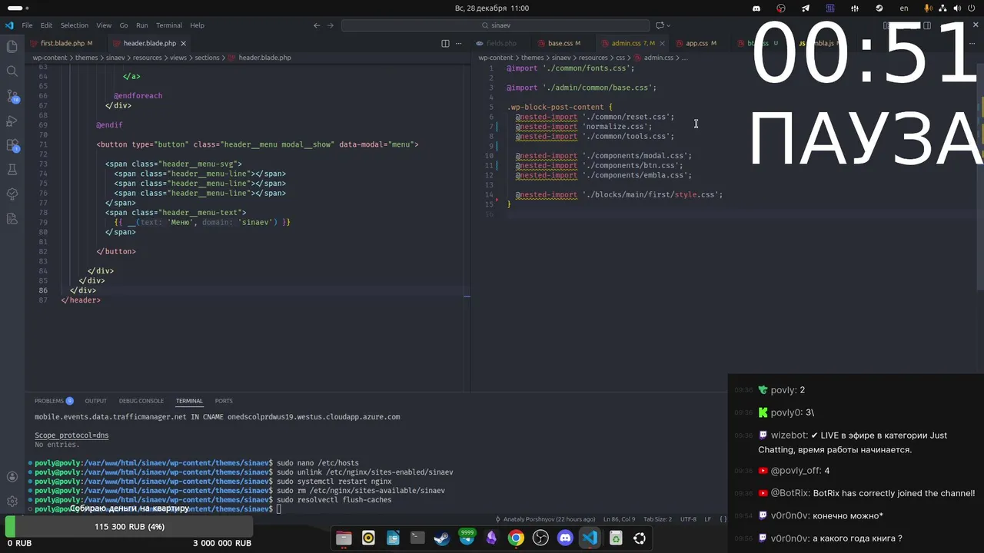Open the Extensions view in activity bar
Viewport: 984px width, 553px height.
(x=12, y=145)
